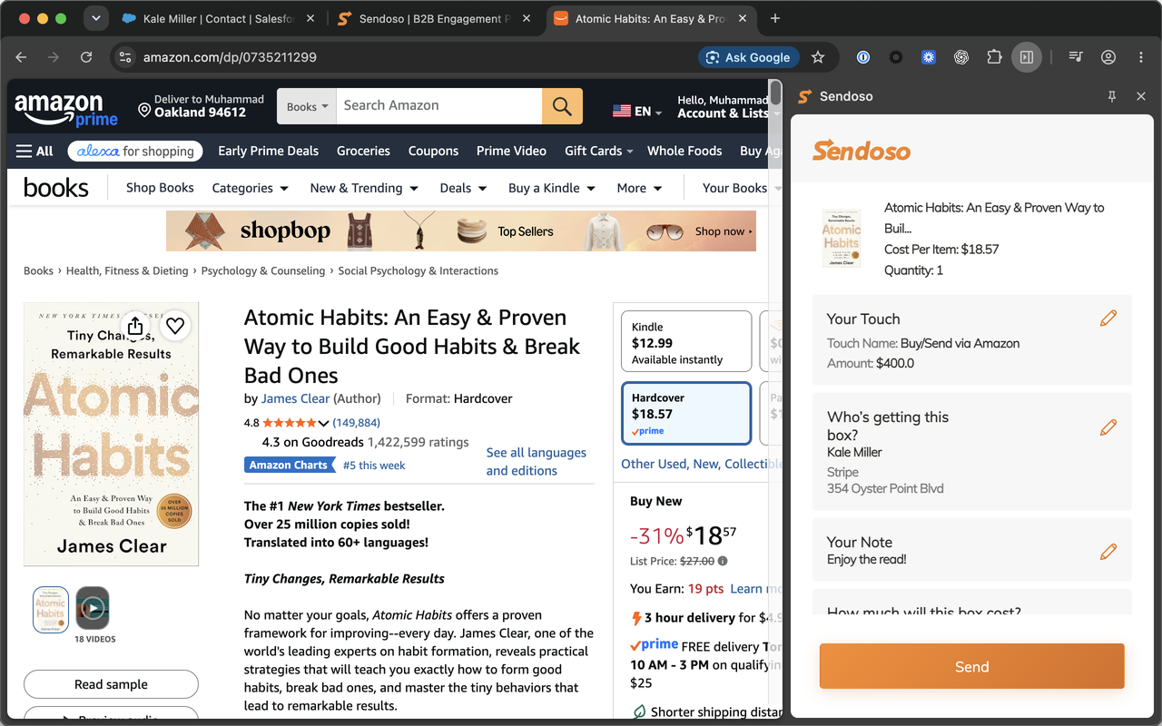Bookmark this page with star icon
Screen dimensions: 1162x726
click(818, 57)
